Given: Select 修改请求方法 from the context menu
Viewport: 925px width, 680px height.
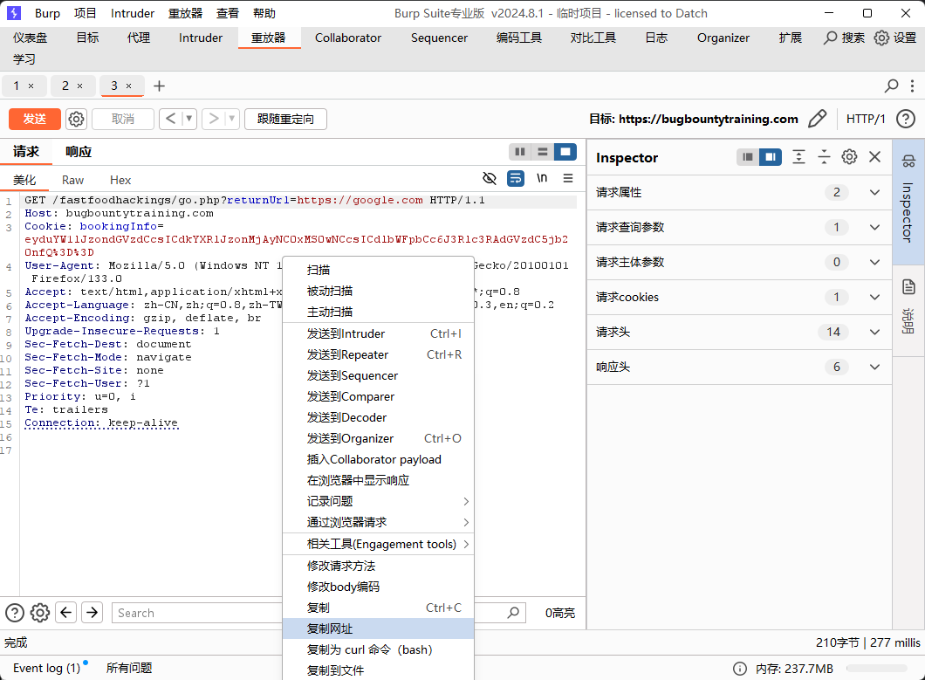Looking at the screenshot, I should [x=378, y=566].
